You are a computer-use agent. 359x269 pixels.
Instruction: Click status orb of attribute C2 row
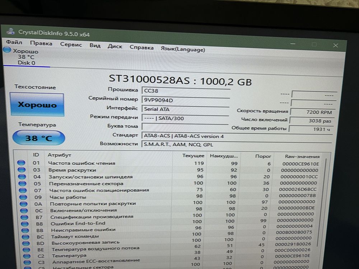27,256
